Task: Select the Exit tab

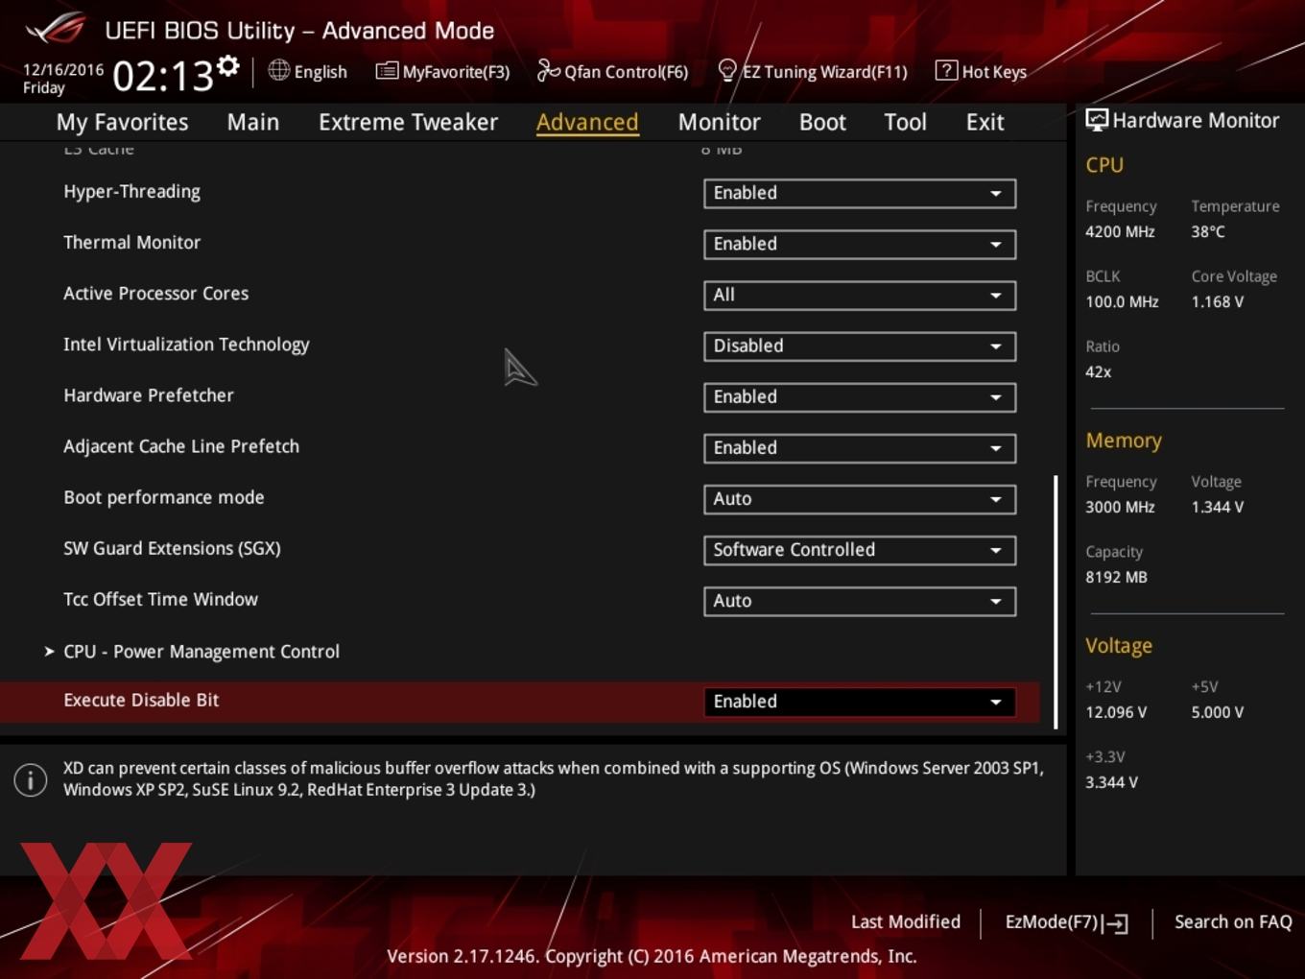Action: click(985, 122)
